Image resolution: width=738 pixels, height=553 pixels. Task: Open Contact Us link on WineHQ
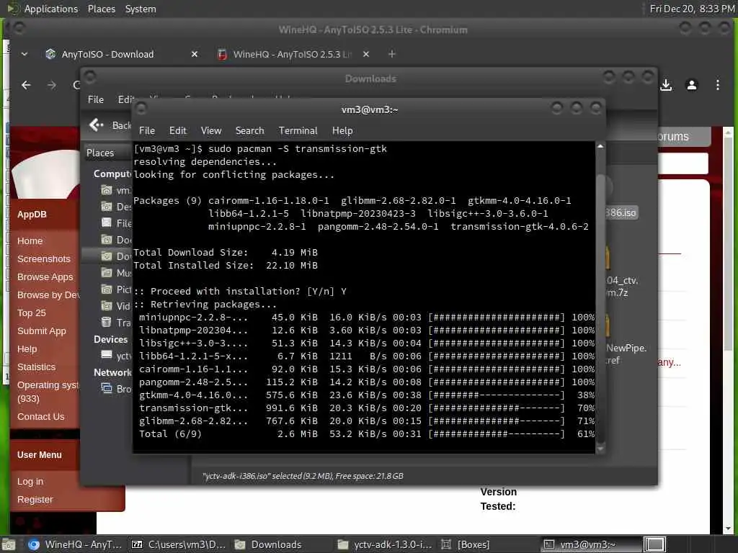tap(41, 417)
